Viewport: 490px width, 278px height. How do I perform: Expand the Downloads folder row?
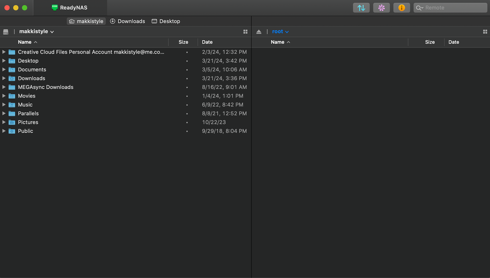coord(4,78)
